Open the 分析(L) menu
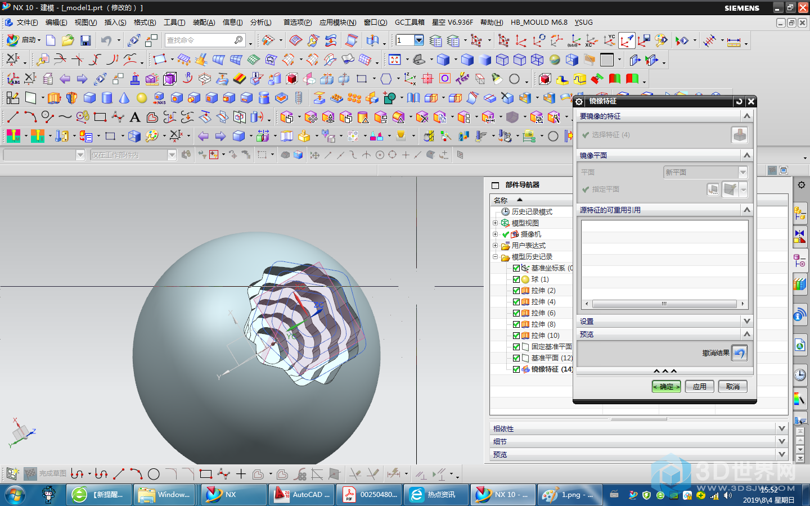 260,22
